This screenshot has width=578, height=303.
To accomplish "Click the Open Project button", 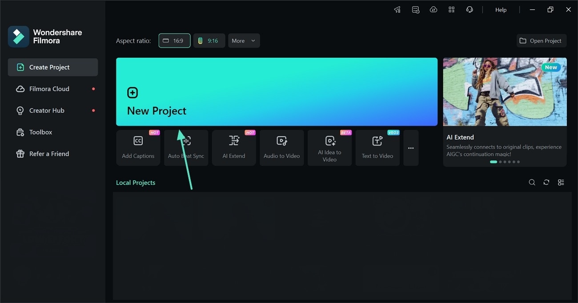I will point(542,40).
